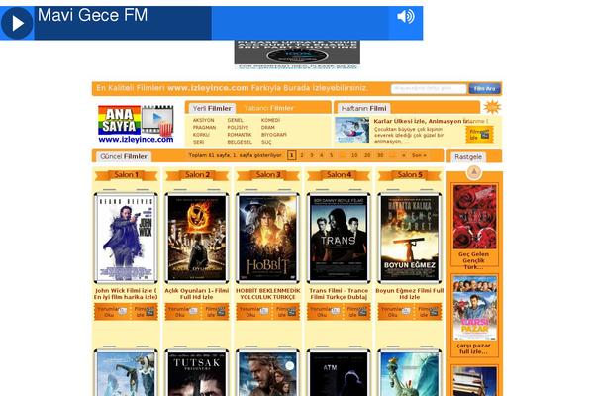Switch to the Yabancı Filmler tab

(x=268, y=108)
